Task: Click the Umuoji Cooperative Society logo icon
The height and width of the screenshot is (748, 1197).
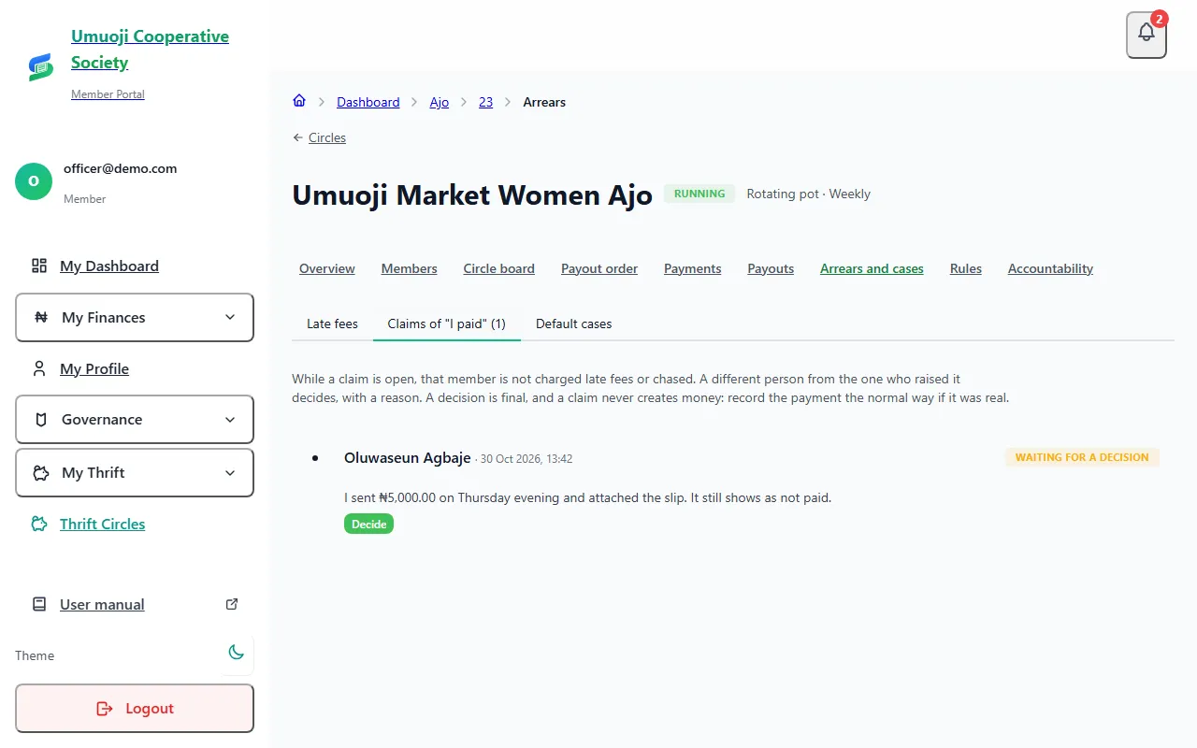Action: [40, 66]
